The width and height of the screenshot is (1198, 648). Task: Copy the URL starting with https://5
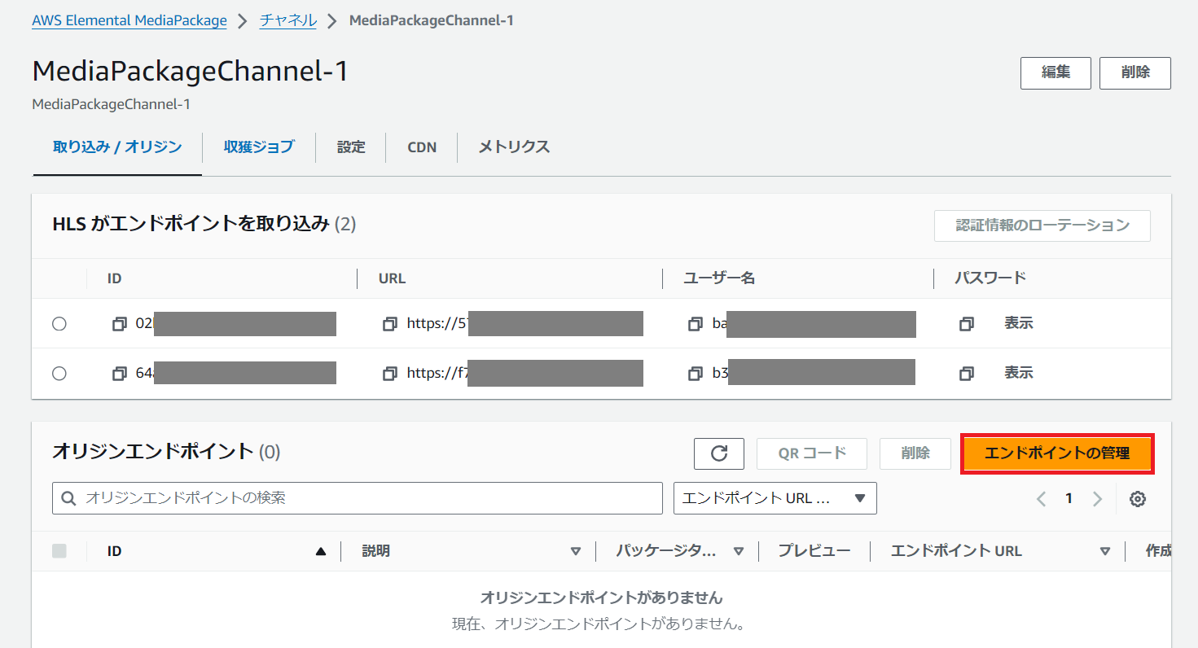coord(390,324)
